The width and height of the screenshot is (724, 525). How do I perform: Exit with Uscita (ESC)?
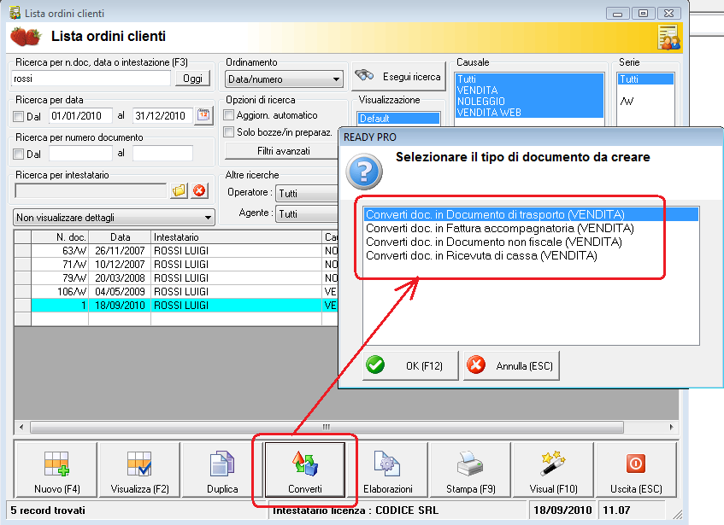click(x=636, y=470)
